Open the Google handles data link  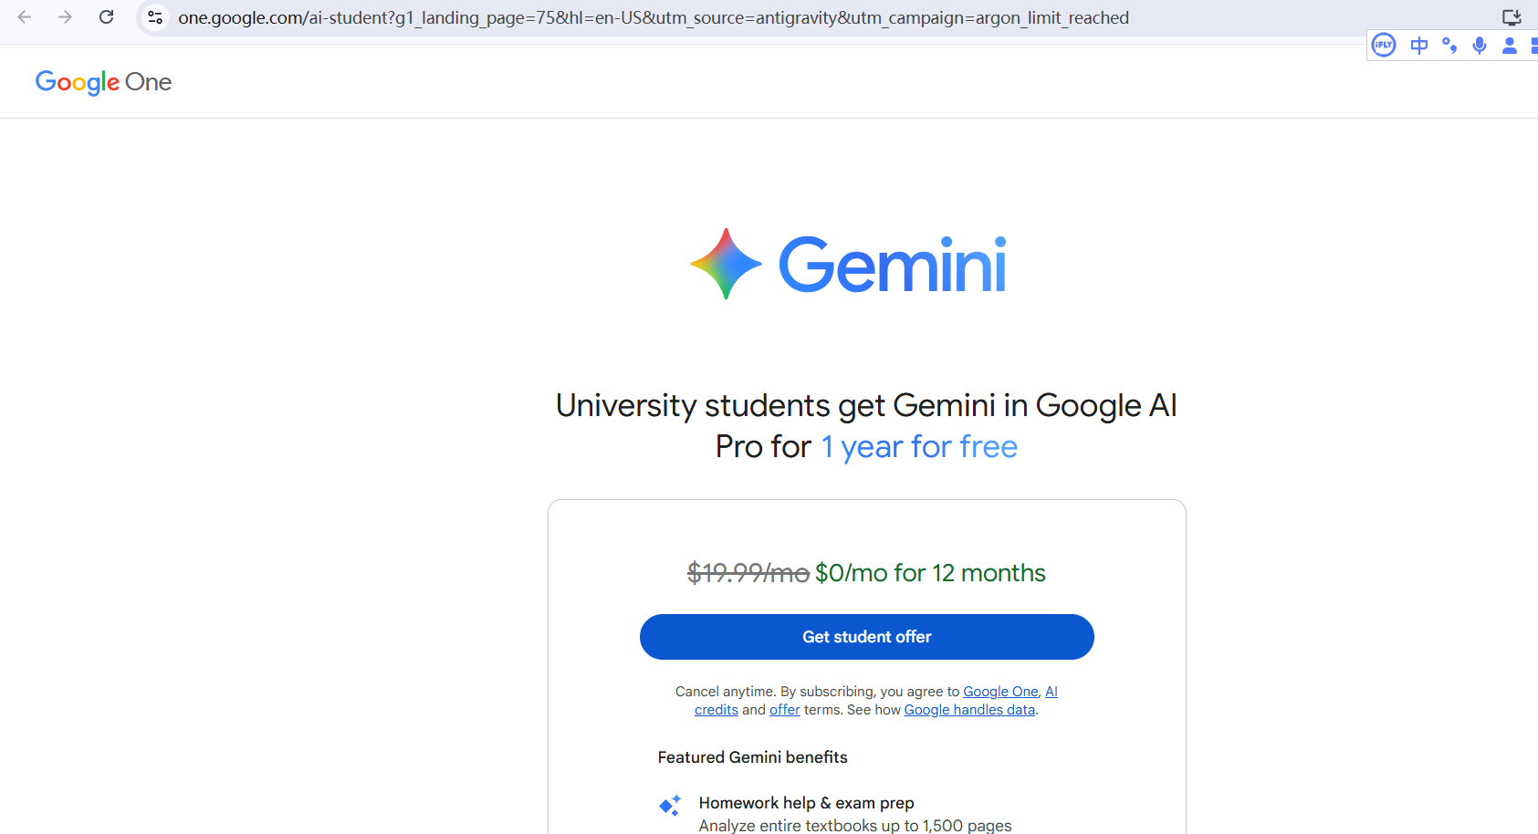click(x=969, y=710)
